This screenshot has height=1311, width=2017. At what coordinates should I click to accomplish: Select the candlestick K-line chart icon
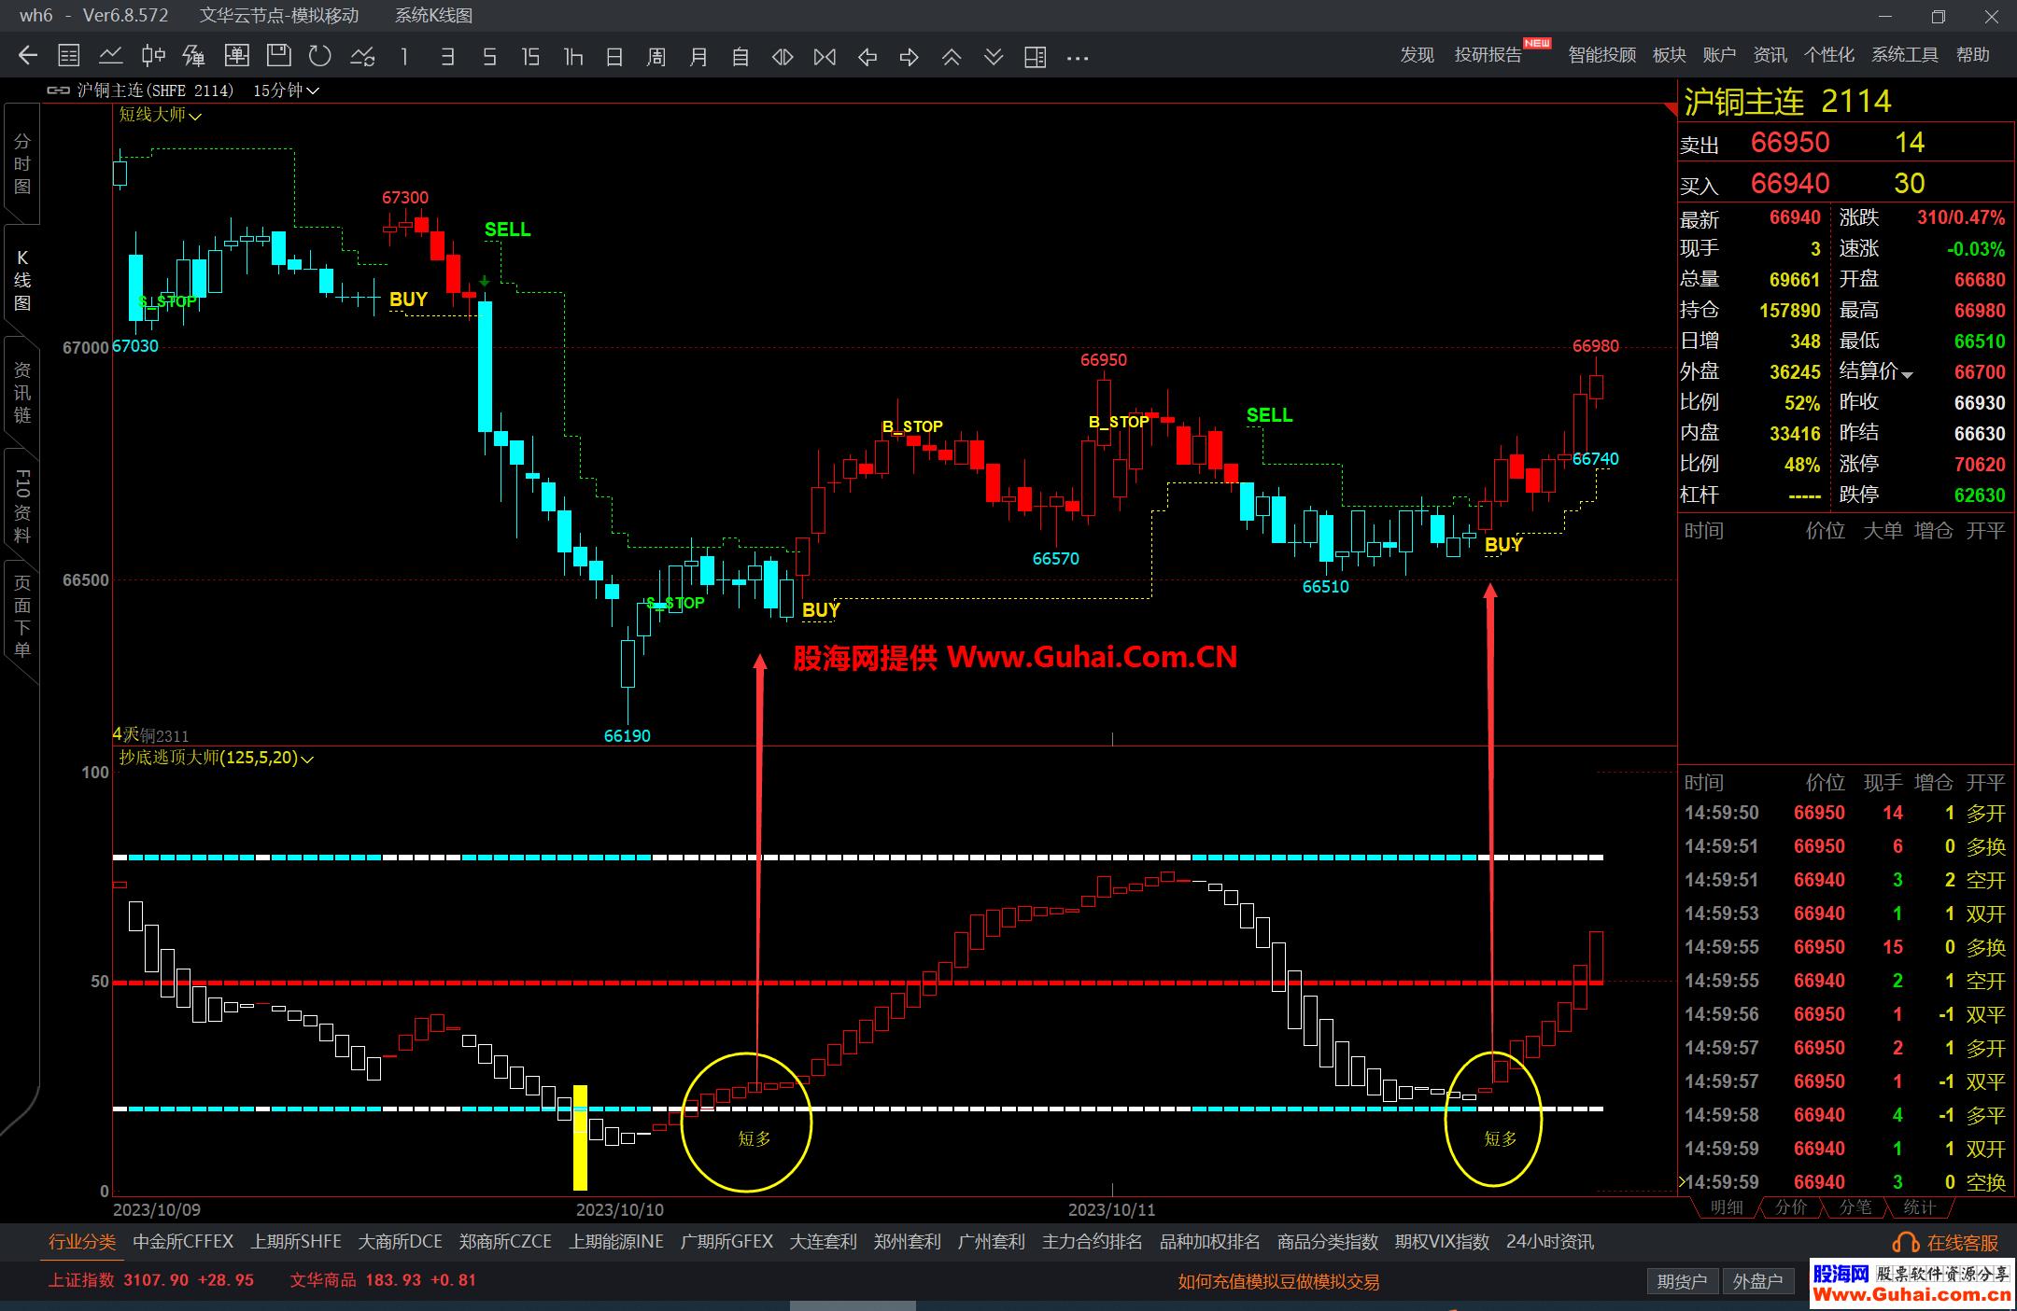click(153, 56)
